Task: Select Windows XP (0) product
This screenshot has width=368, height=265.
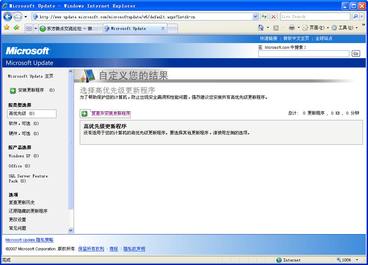Action: click(24, 156)
